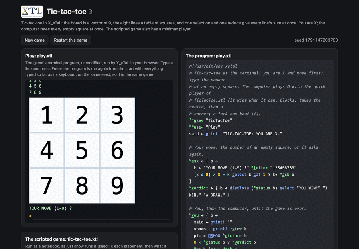Select board square 1
This screenshot has width=359, height=249.
coord(47,115)
